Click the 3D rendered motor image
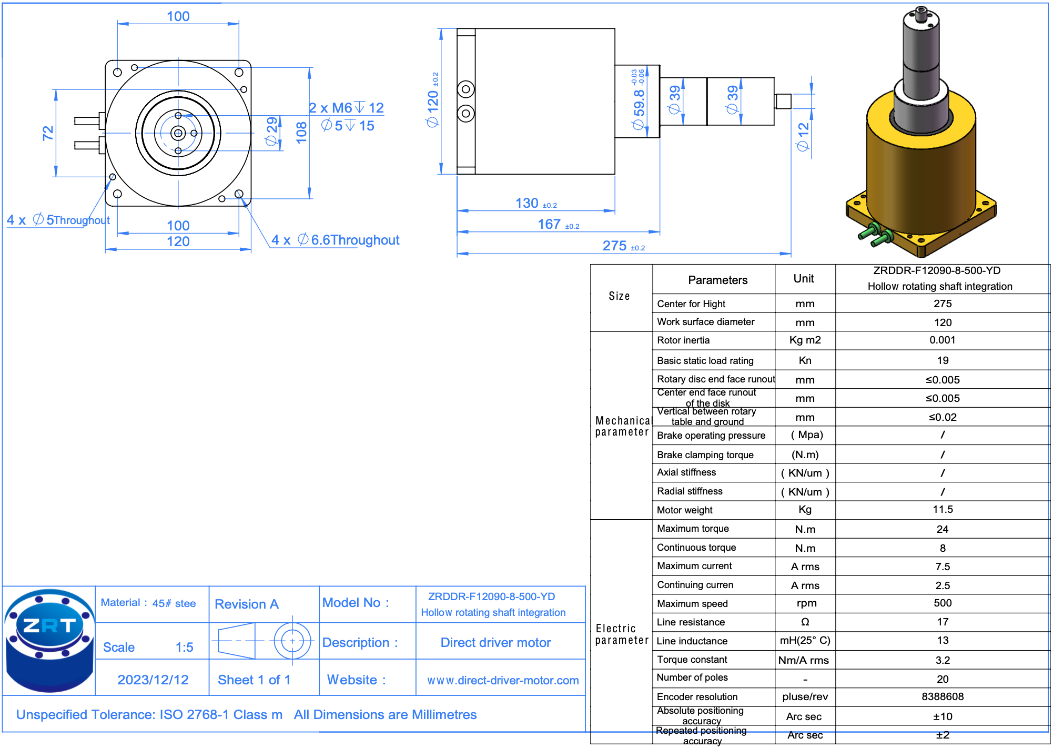Viewport: 1053px width, 748px height. 921,132
